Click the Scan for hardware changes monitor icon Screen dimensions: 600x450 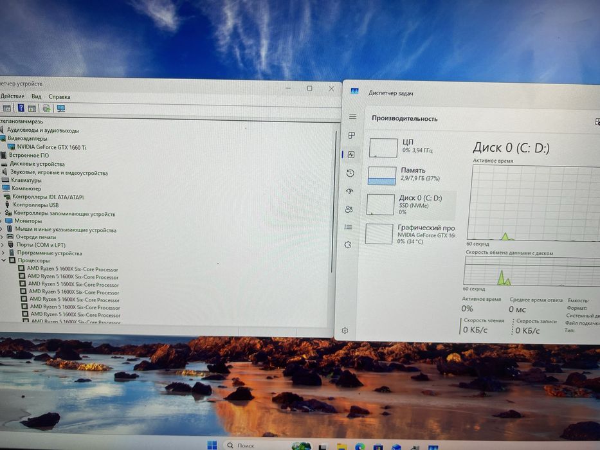[61, 109]
